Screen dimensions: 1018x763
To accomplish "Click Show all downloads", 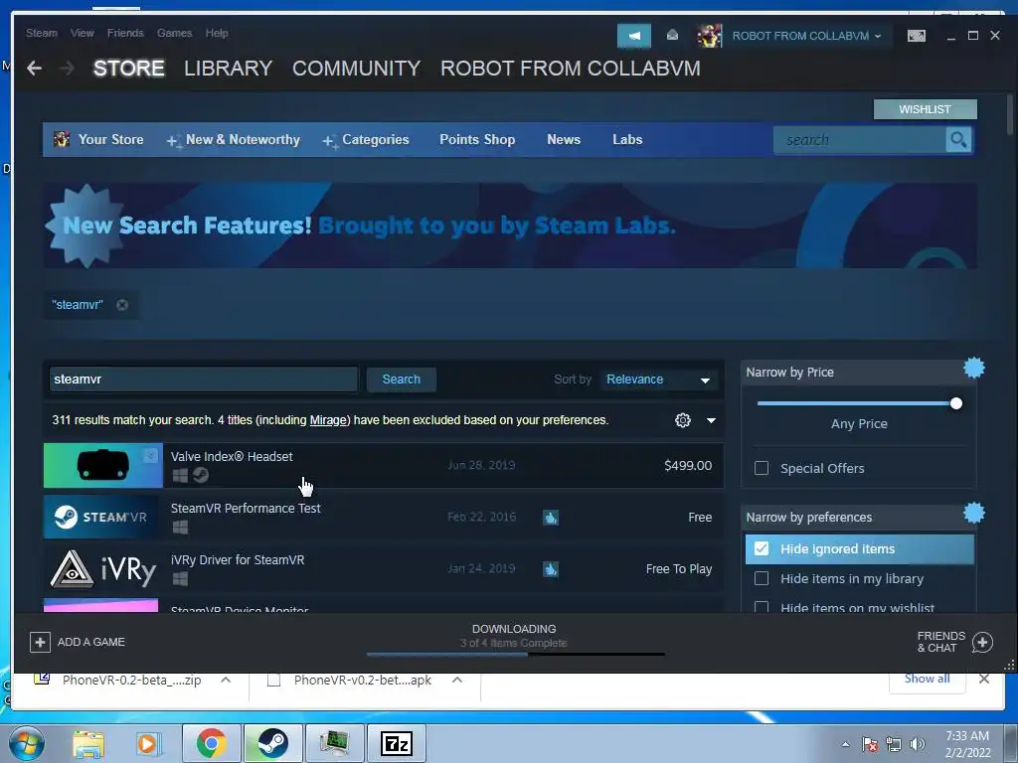I will (x=927, y=679).
